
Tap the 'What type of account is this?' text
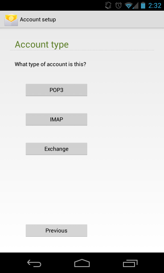tap(50, 64)
